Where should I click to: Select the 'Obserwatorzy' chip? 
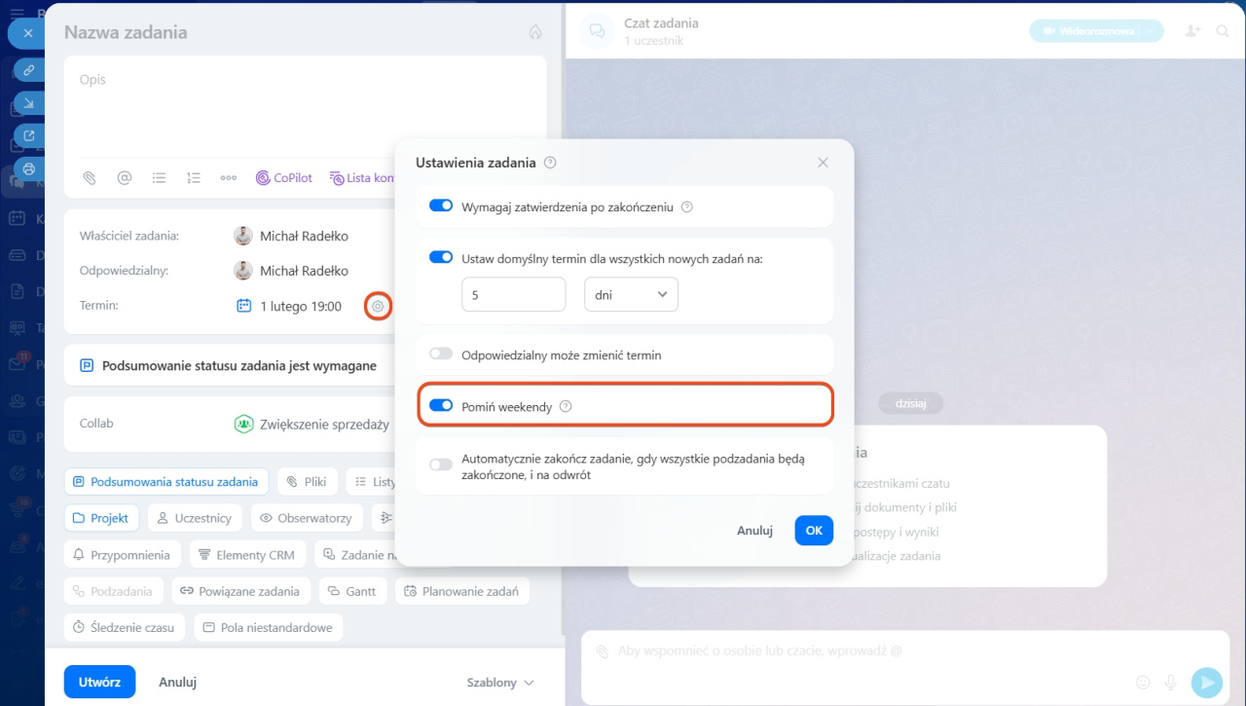[x=307, y=517]
